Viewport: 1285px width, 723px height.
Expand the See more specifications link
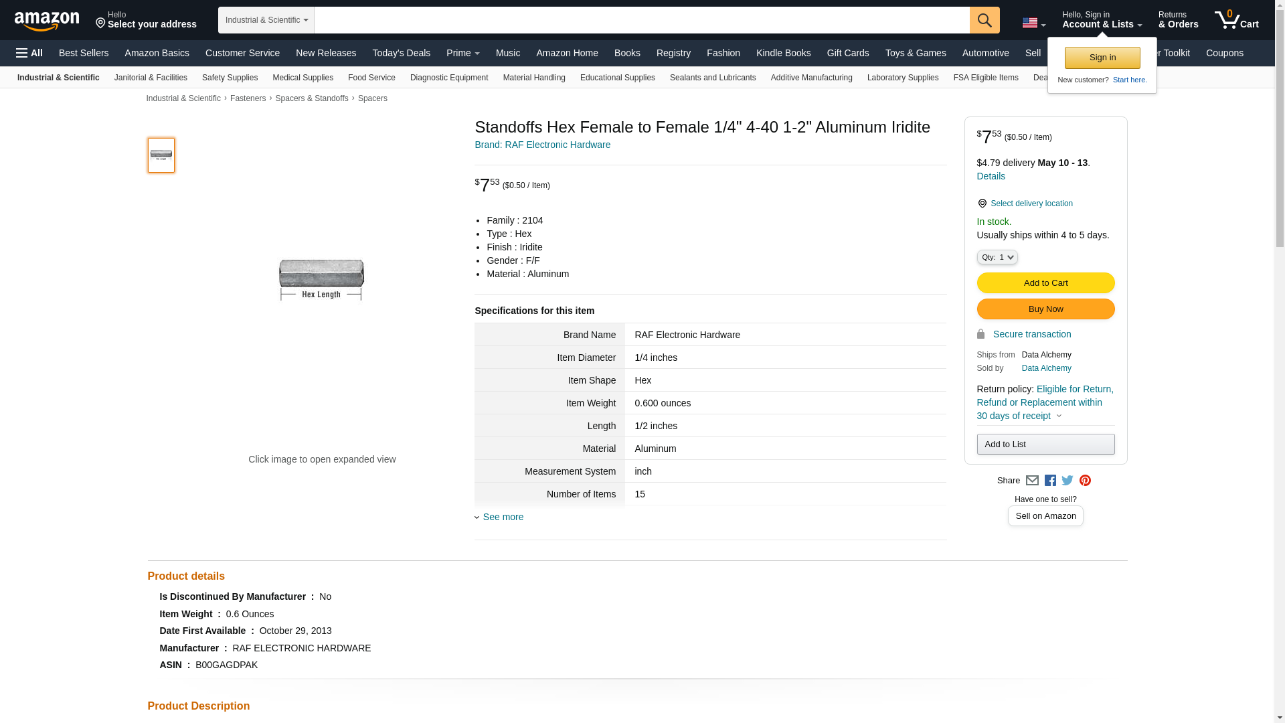(503, 517)
